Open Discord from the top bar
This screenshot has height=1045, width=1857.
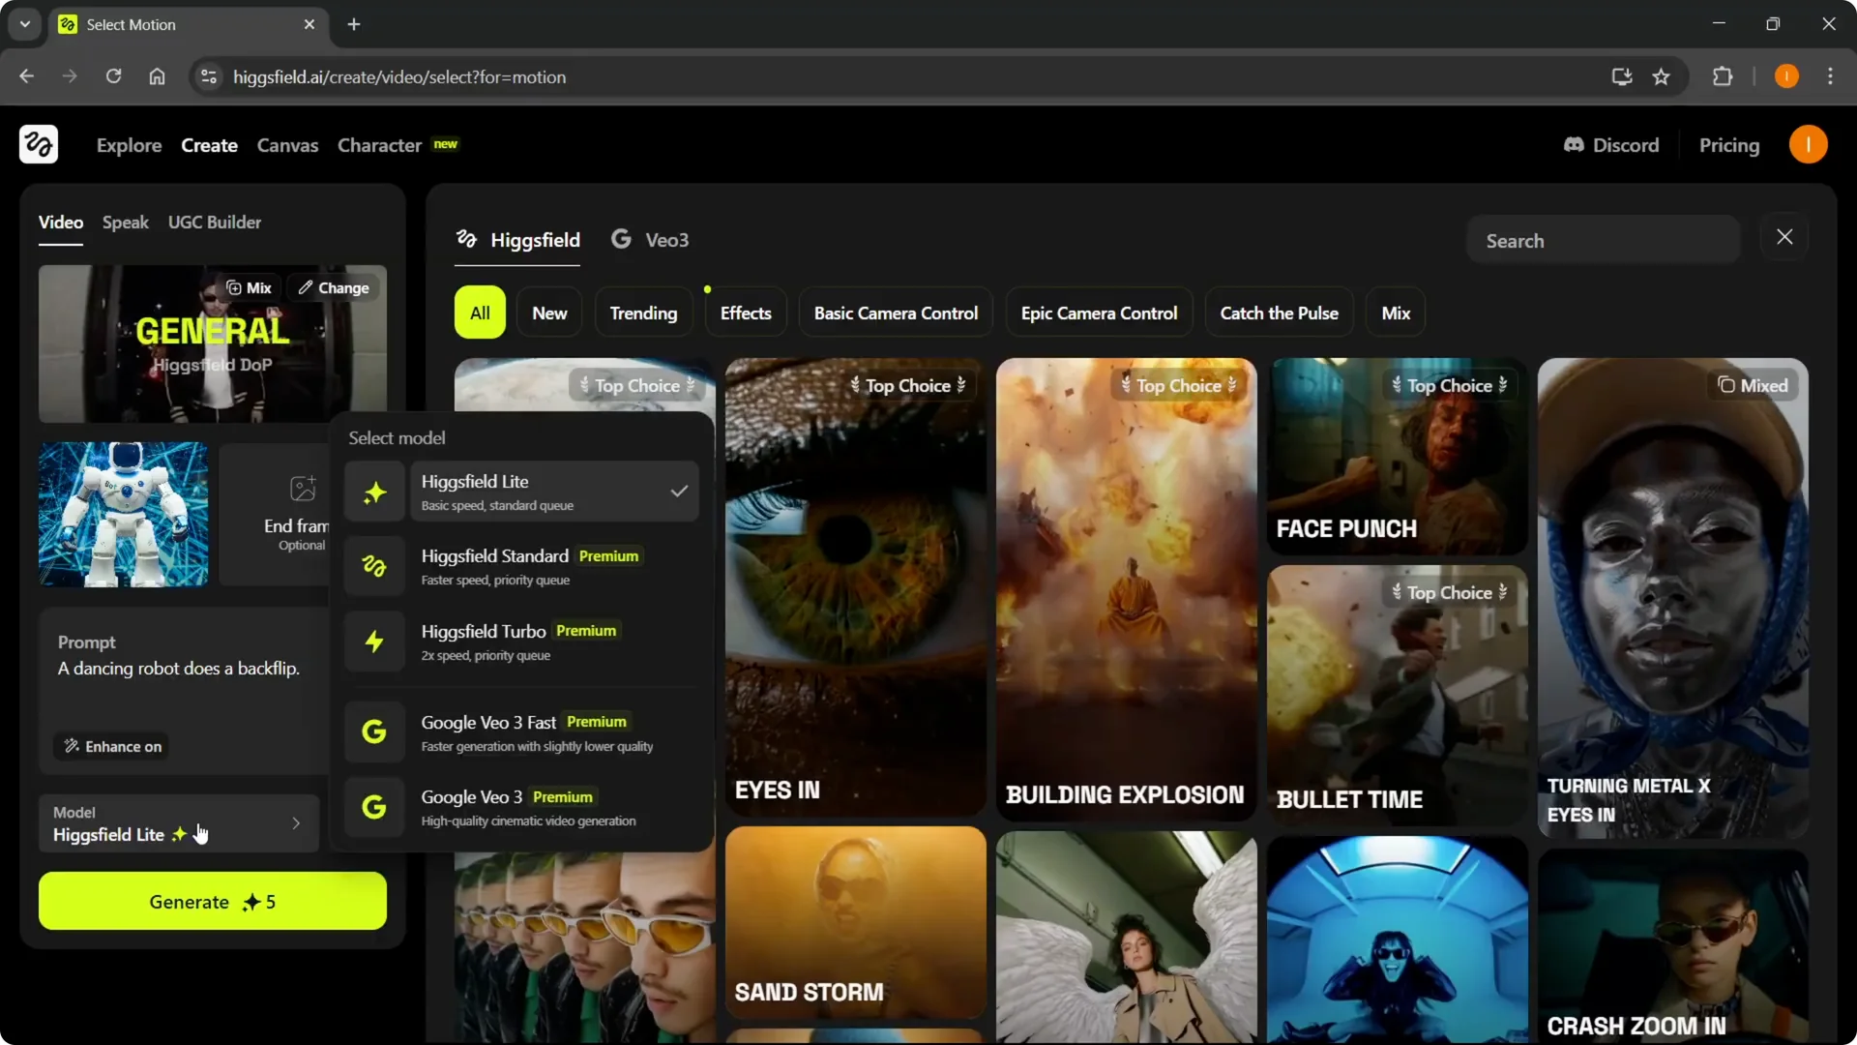[x=1611, y=145]
